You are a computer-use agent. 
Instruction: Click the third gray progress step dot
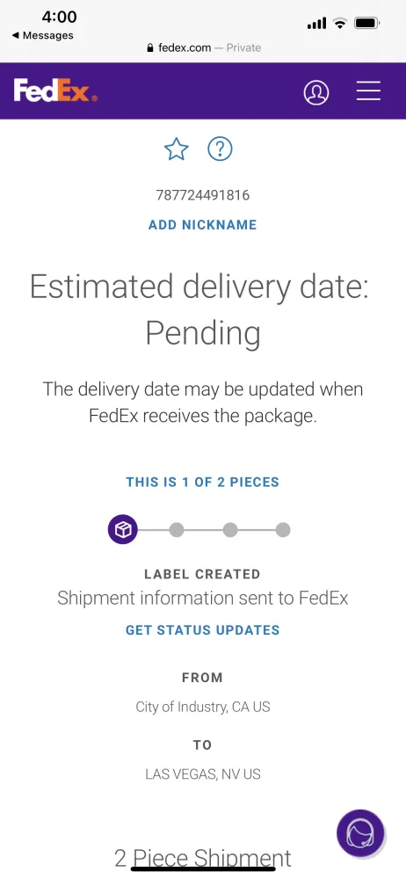tap(230, 530)
